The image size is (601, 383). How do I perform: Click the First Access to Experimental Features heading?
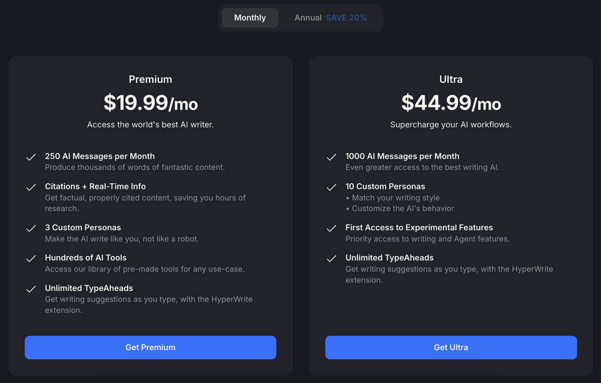[x=419, y=228]
